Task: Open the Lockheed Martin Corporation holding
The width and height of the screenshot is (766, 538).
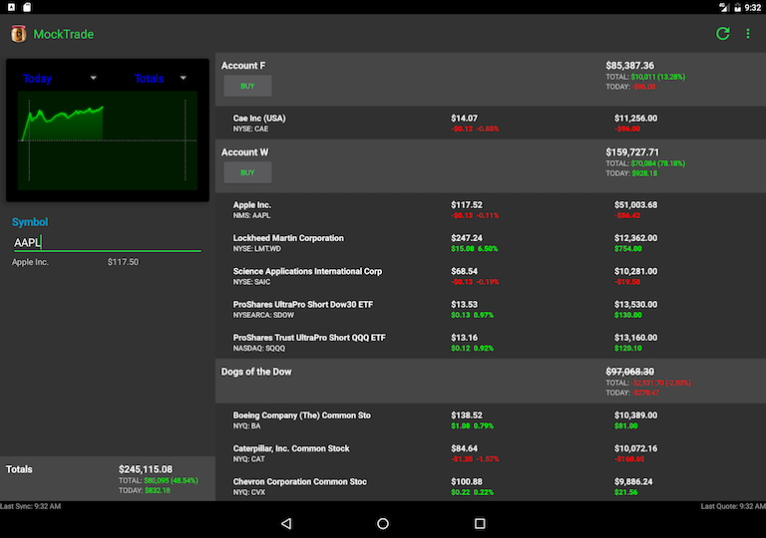Action: tap(491, 243)
